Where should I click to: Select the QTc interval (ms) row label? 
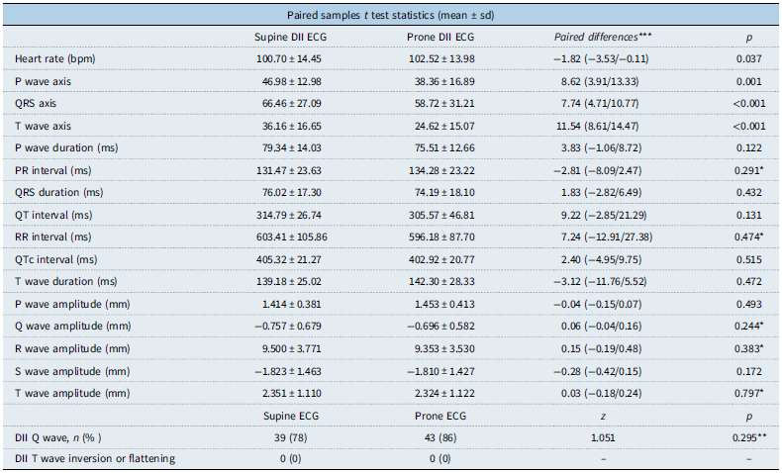55,259
